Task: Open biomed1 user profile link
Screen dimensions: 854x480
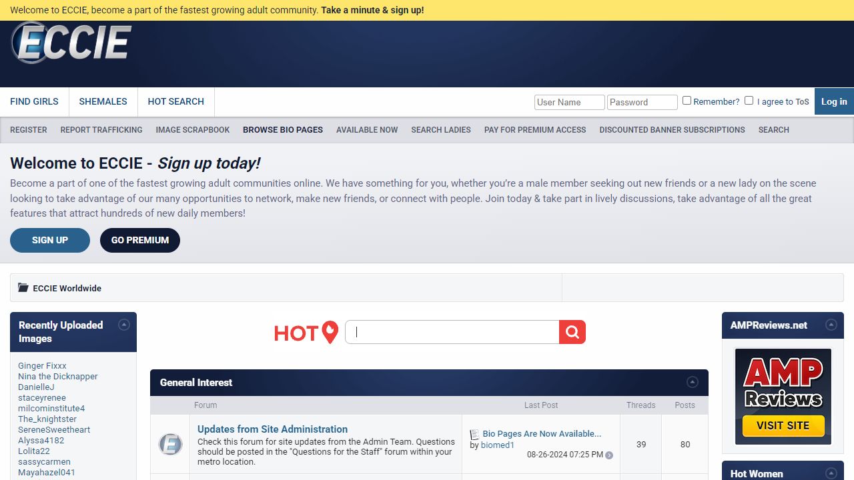Action: point(498,445)
